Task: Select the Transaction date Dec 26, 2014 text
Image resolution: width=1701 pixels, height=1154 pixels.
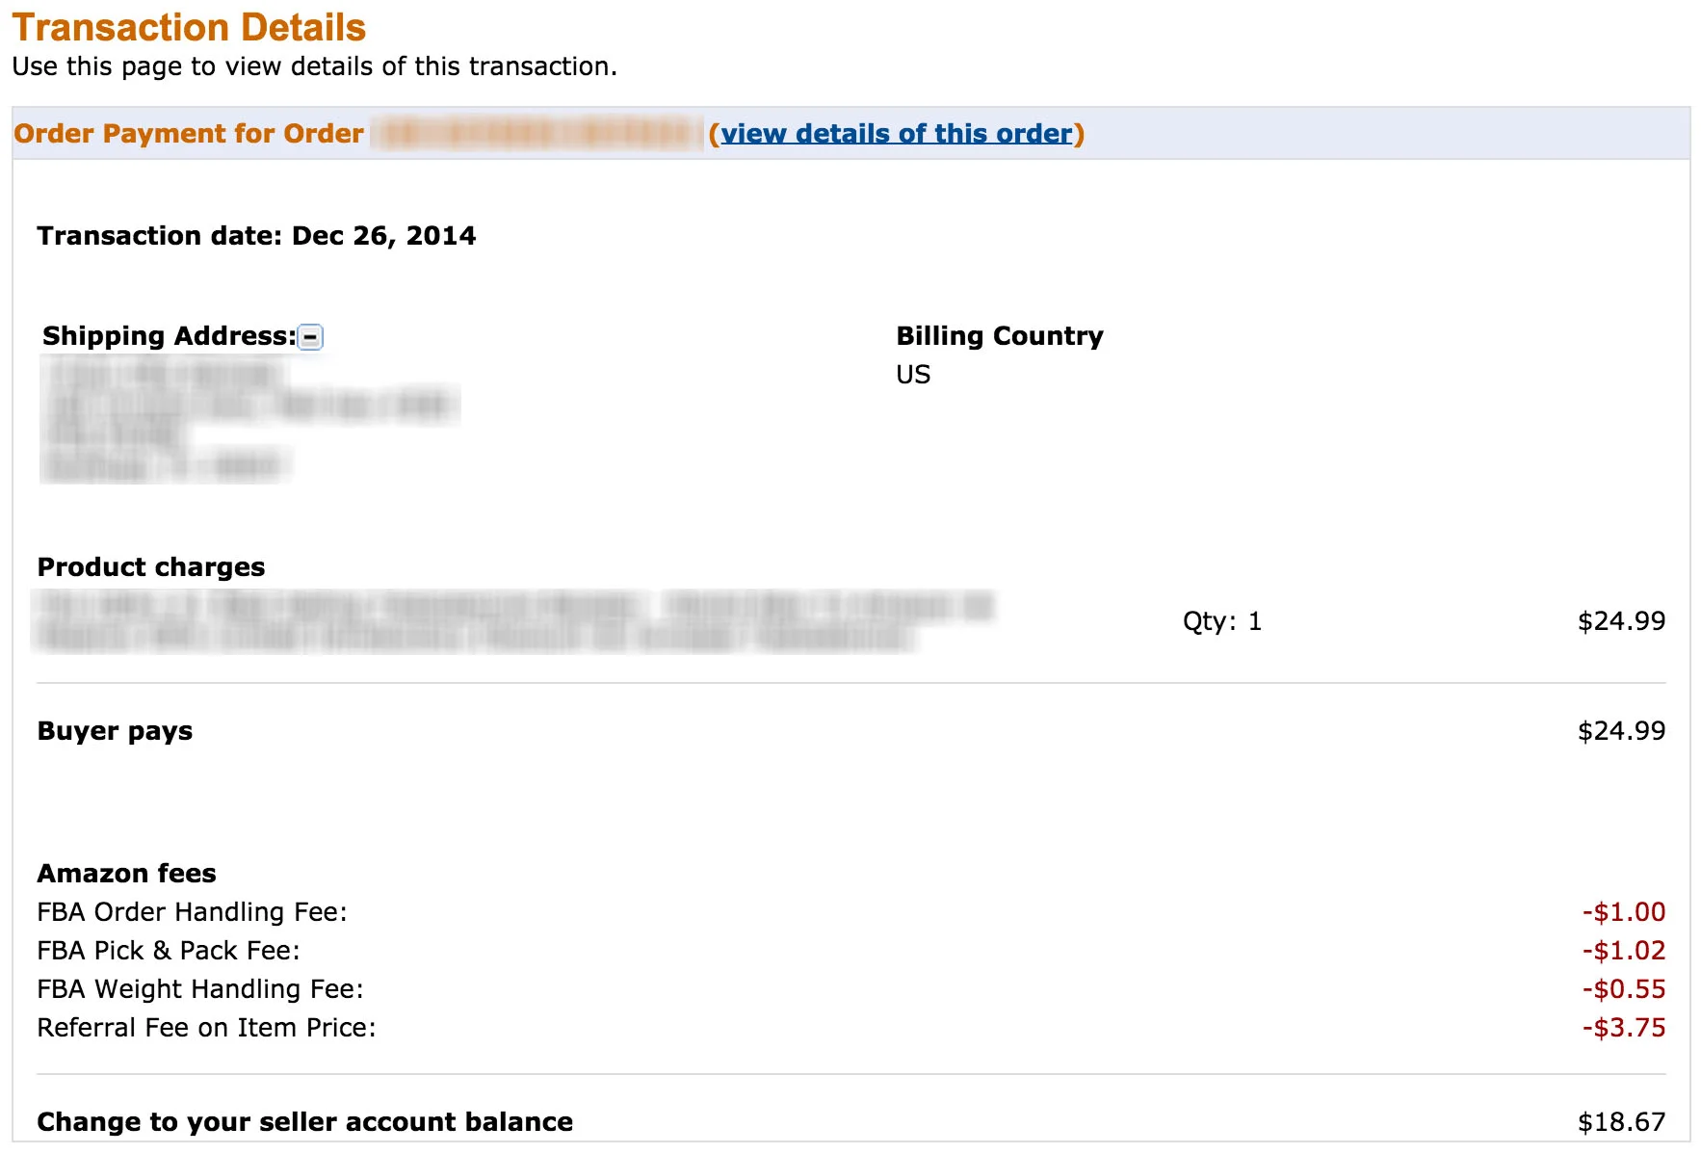Action: click(256, 236)
